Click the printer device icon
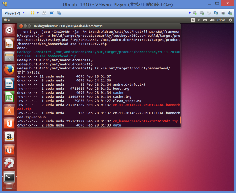The height and width of the screenshot is (193, 236). 223,13
